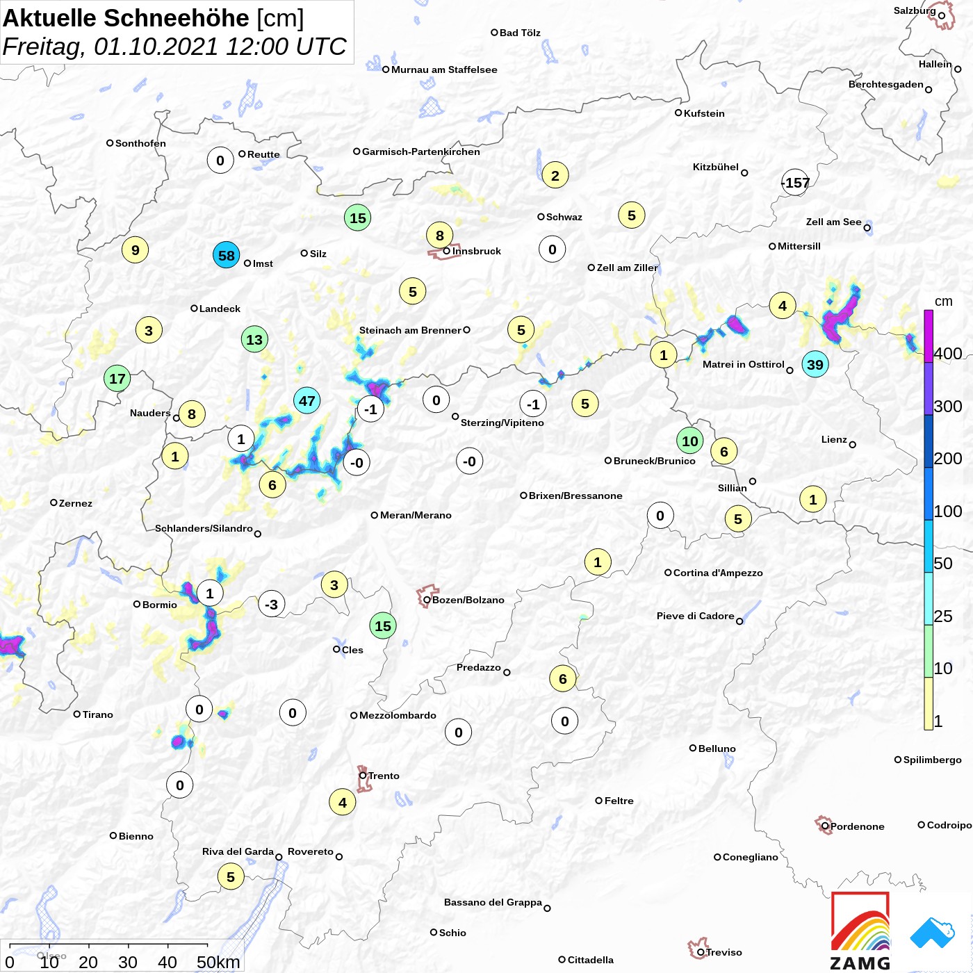This screenshot has width=973, height=973.
Task: Click the Innsbruck city dot
Action: (x=447, y=251)
